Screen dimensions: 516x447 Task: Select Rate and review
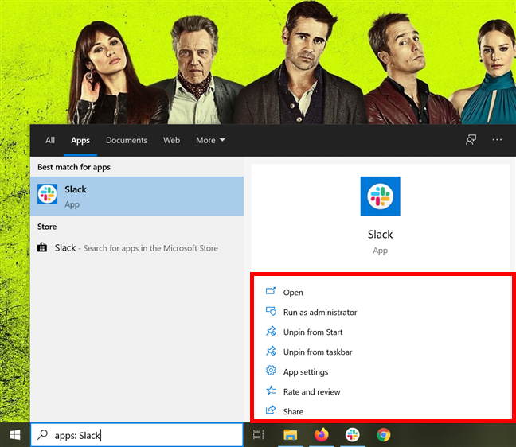pos(311,392)
